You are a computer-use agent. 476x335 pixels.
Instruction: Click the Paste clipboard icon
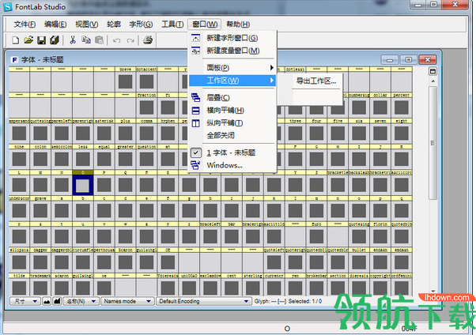point(100,40)
